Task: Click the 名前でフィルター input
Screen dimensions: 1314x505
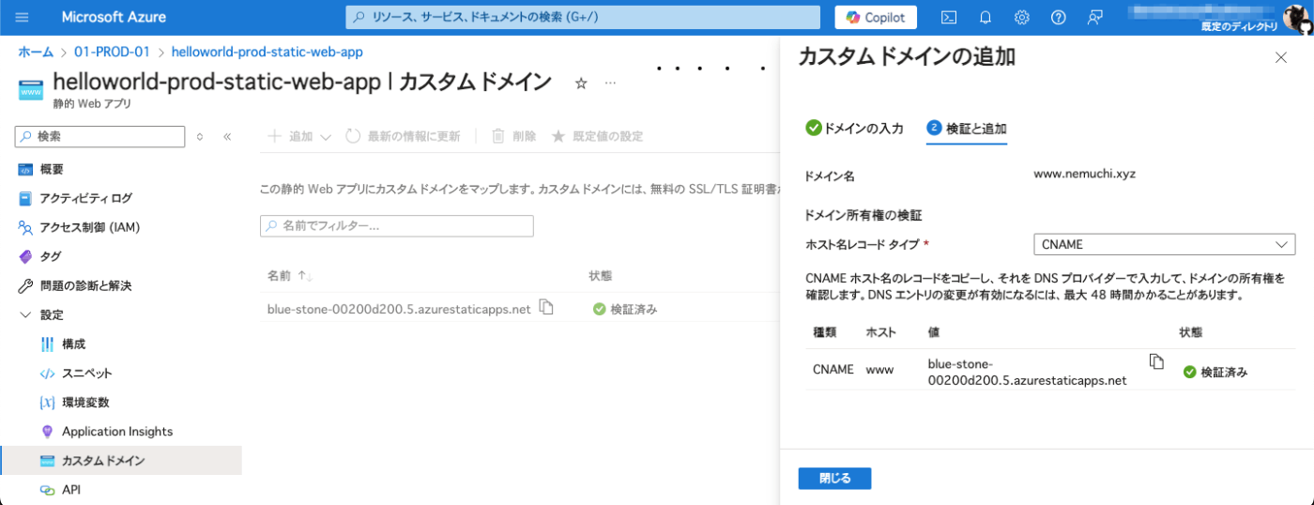Action: pos(396,226)
